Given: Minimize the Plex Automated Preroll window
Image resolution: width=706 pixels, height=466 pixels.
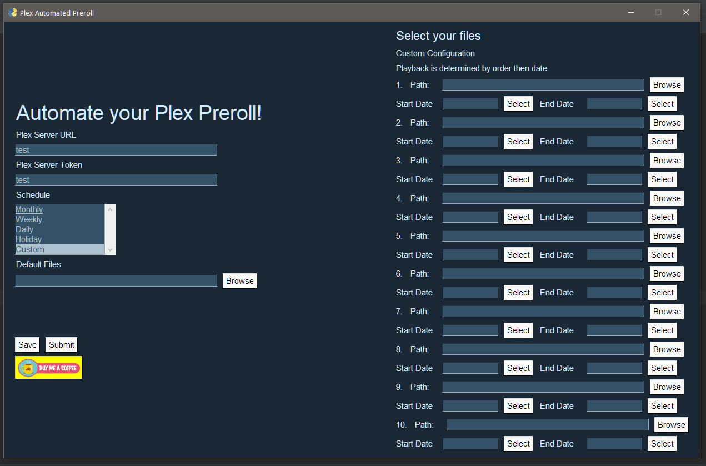Looking at the screenshot, I should click(x=631, y=12).
